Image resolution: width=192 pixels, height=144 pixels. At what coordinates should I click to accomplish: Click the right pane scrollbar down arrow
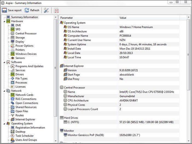[x=188, y=141]
